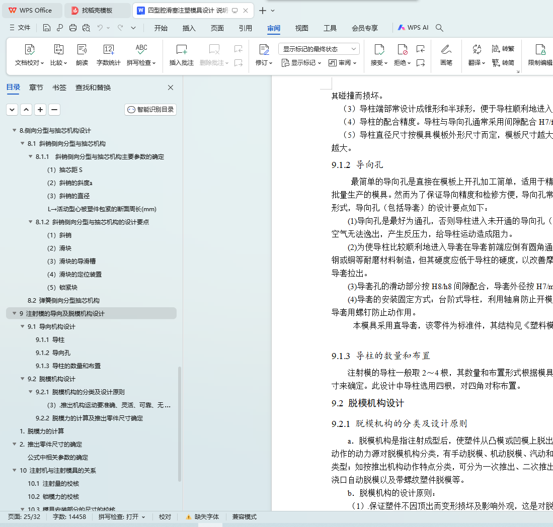This screenshot has height=527, width=553.
Task: Open the 拼写检查: 打开 status dropdown
Action: click(122, 517)
